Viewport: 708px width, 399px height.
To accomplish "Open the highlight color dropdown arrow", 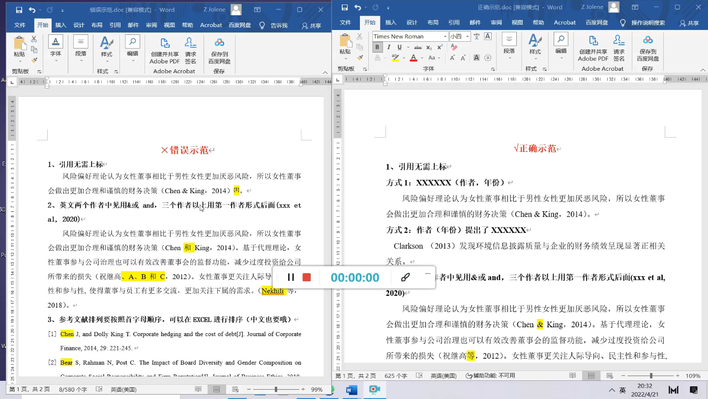I will coord(403,58).
